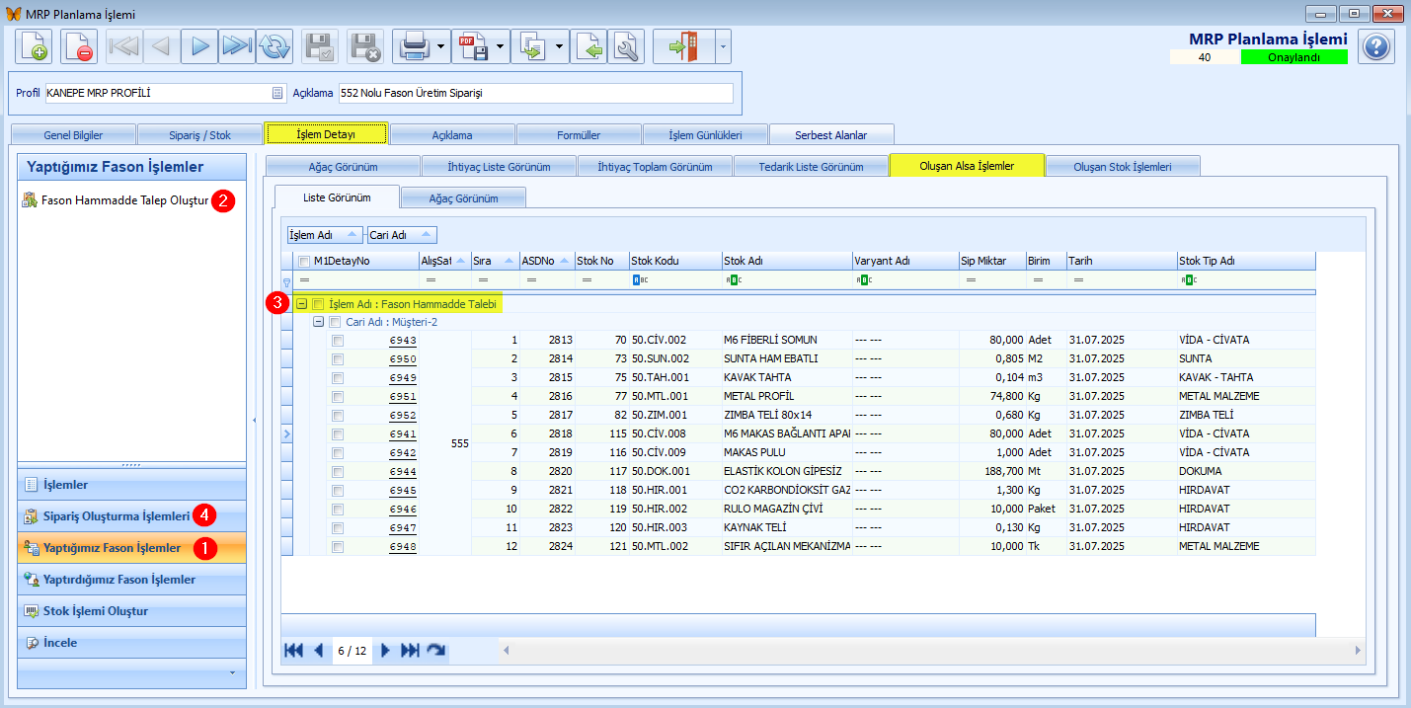Open the print options dropdown arrow

click(x=440, y=46)
